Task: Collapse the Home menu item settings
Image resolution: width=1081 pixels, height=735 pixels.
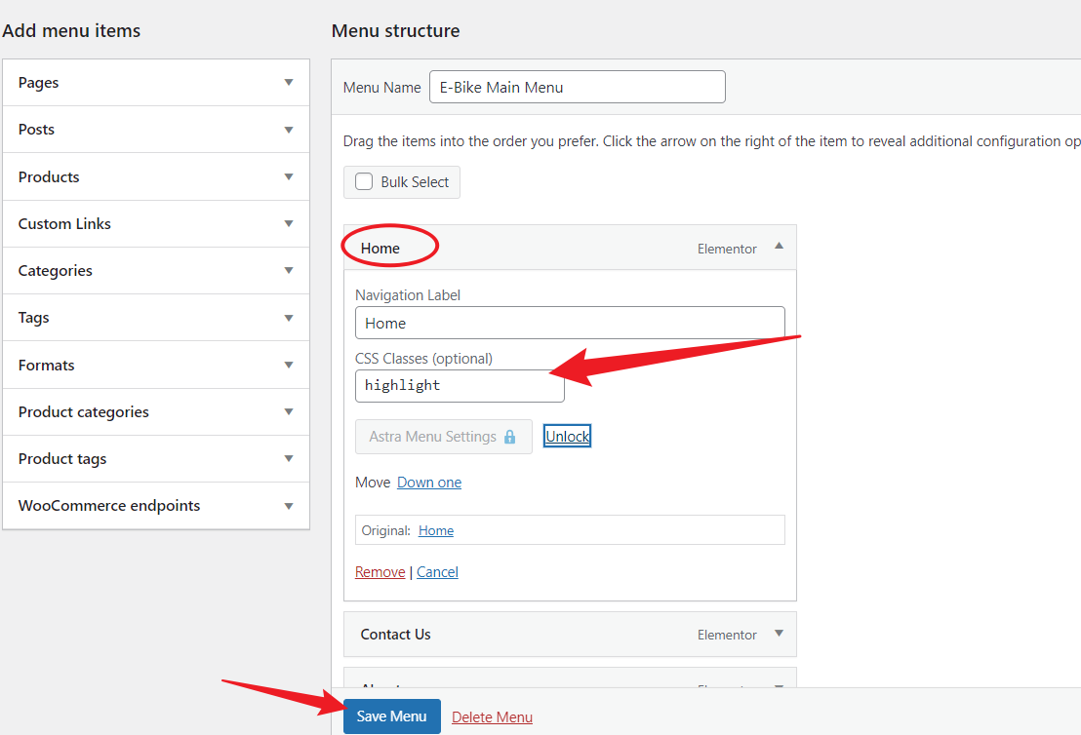Action: pyautogui.click(x=779, y=248)
